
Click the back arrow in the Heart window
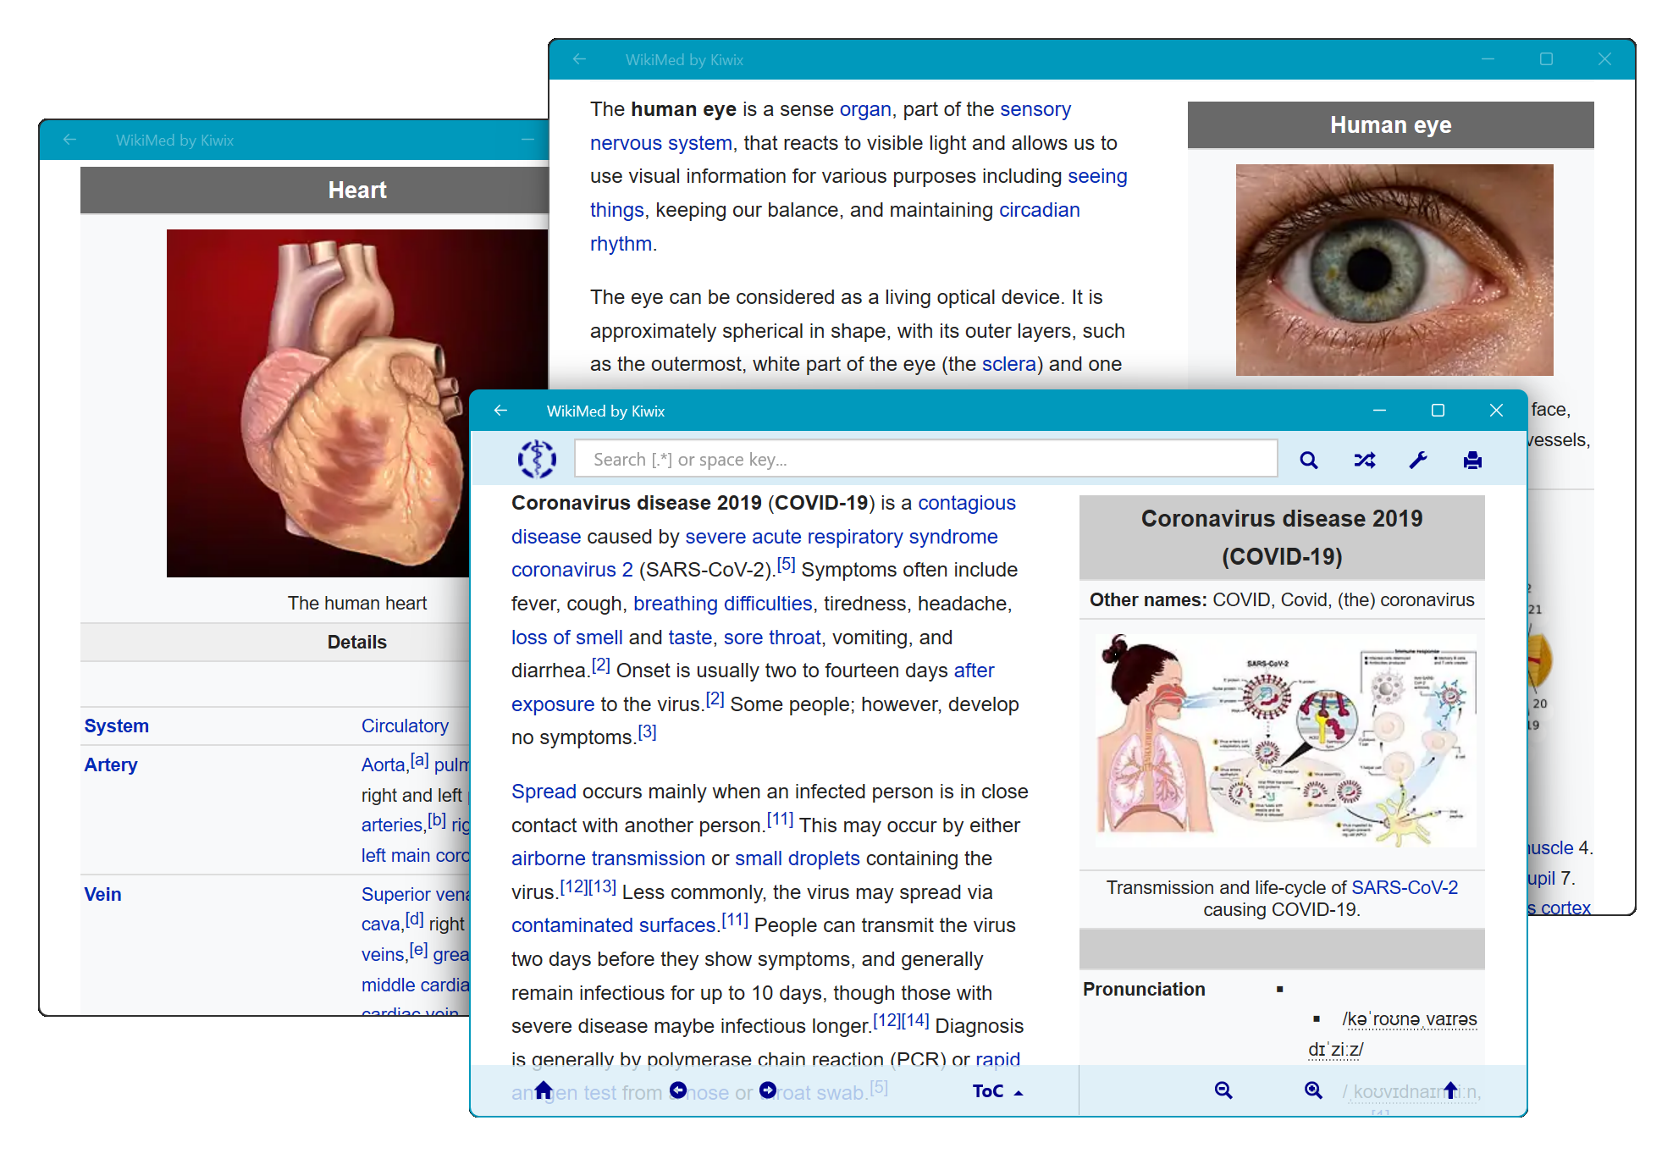pyautogui.click(x=69, y=140)
